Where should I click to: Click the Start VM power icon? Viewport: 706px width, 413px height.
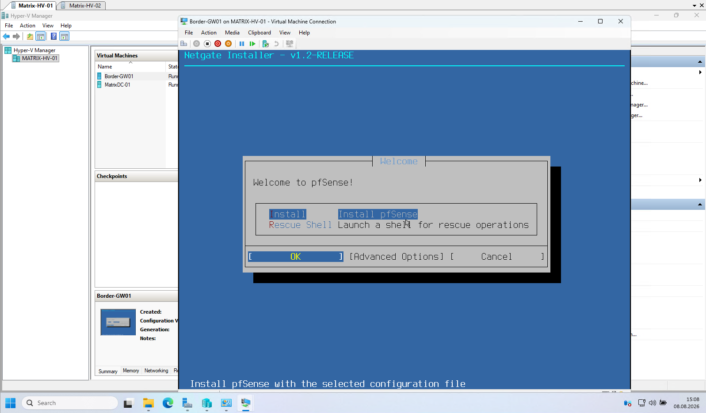(196, 44)
